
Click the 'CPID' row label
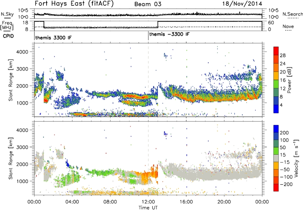(x=8, y=36)
